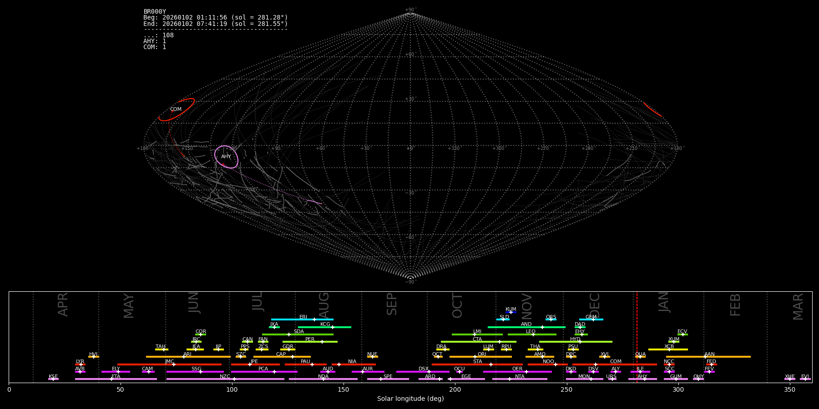
Task: Select the NOO shower label
Action: pyautogui.click(x=549, y=362)
